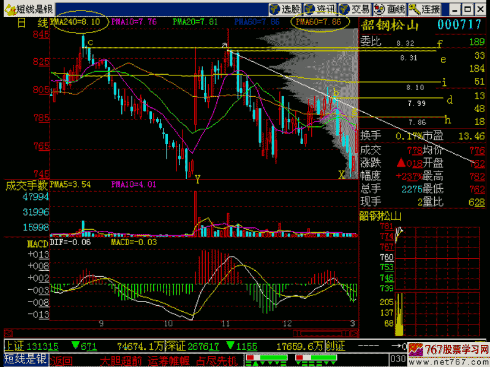The height and width of the screenshot is (367, 490).
Task: Click the 返回 back button
Action: pos(62,360)
